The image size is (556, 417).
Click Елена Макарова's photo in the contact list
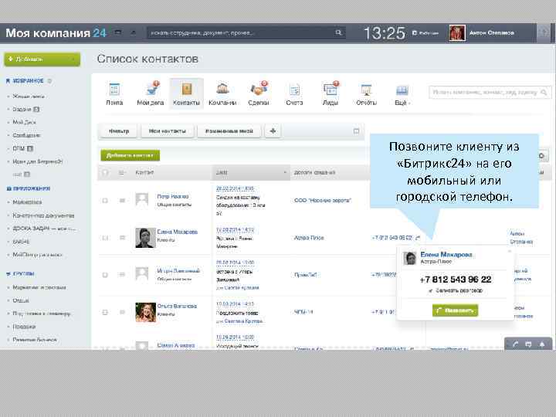(x=145, y=238)
